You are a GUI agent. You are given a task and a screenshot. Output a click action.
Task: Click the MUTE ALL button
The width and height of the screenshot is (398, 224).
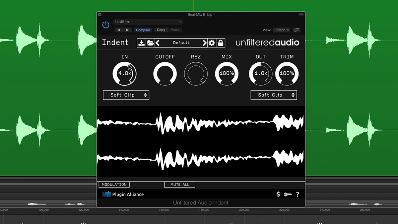tap(179, 185)
